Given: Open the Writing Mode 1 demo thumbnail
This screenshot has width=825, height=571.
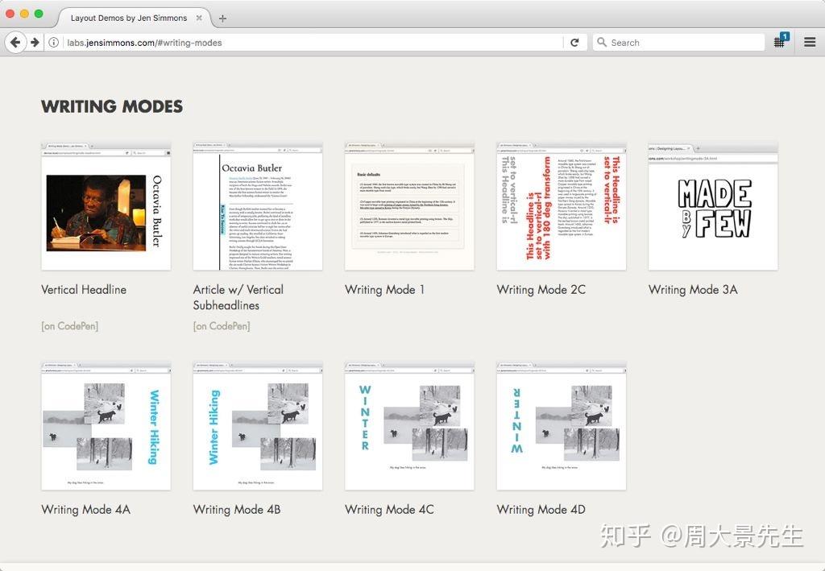Looking at the screenshot, I should (409, 205).
